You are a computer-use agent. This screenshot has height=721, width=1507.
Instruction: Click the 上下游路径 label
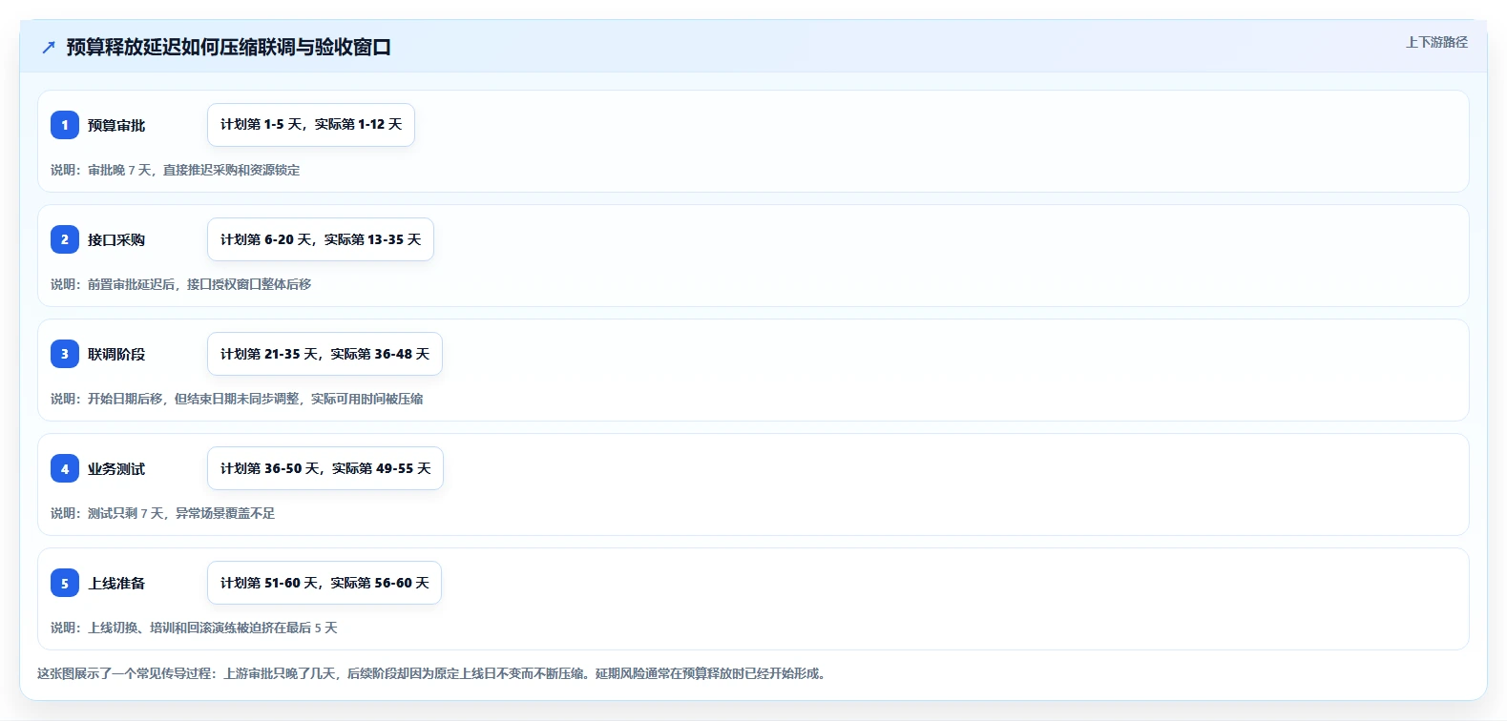pyautogui.click(x=1436, y=42)
